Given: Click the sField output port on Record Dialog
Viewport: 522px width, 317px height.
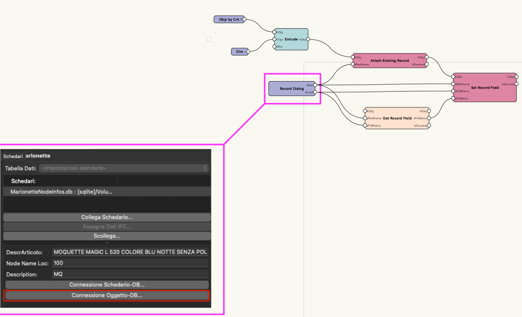Looking at the screenshot, I should [x=315, y=92].
